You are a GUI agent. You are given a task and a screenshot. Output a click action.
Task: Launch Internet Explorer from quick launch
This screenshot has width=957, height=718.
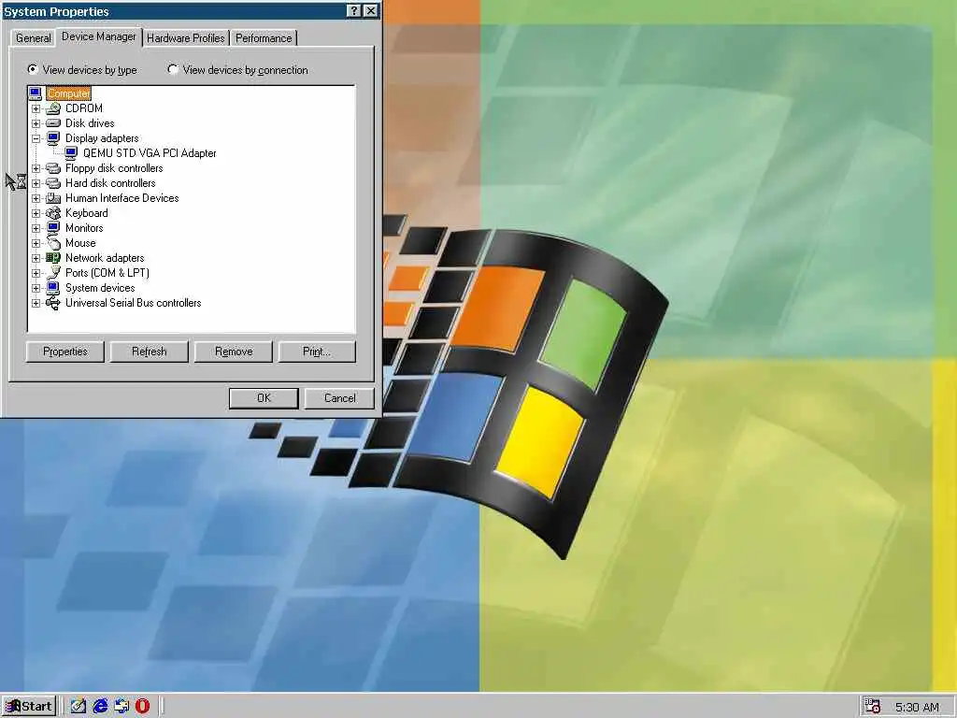100,706
